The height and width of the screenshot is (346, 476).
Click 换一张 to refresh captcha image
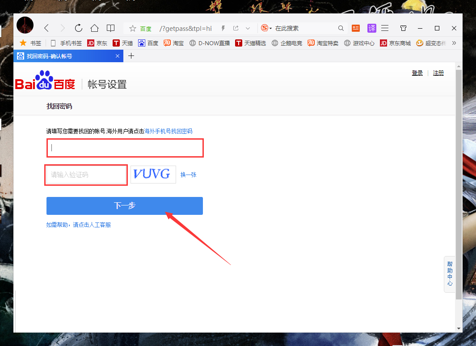tap(188, 175)
